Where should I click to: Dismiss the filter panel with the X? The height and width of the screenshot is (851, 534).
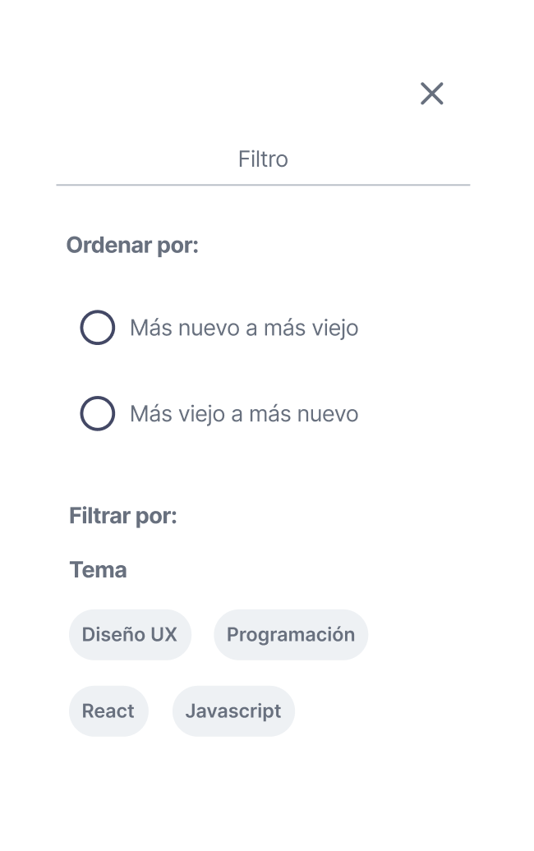click(x=431, y=94)
